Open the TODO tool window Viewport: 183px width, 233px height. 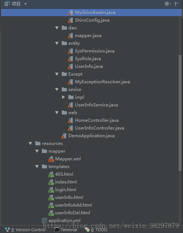click(x=96, y=230)
